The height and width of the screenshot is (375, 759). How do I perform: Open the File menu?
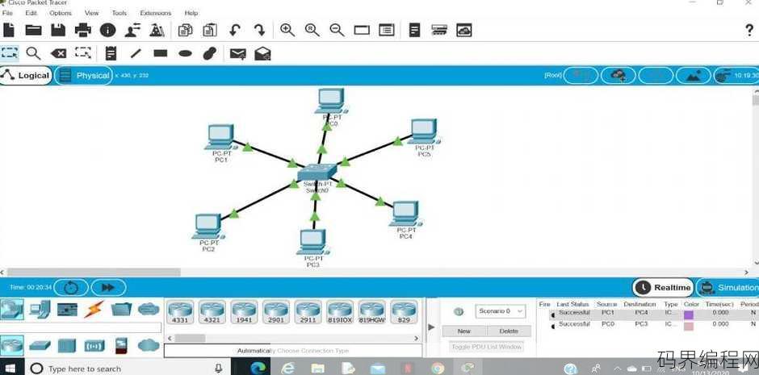coord(7,13)
